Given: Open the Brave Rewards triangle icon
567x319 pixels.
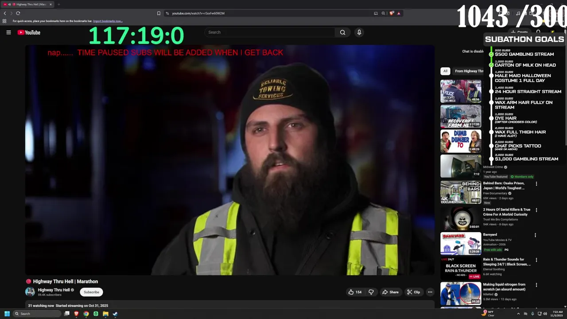Looking at the screenshot, I should tap(399, 13).
